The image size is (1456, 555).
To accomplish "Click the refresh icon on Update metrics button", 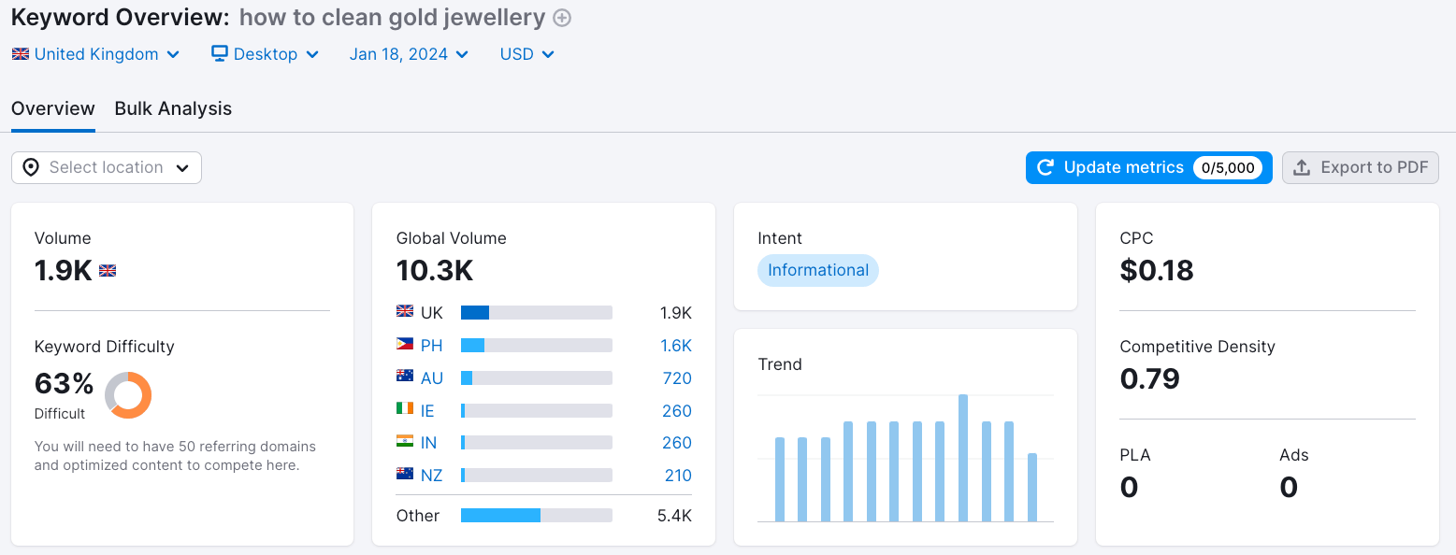I will [1044, 167].
